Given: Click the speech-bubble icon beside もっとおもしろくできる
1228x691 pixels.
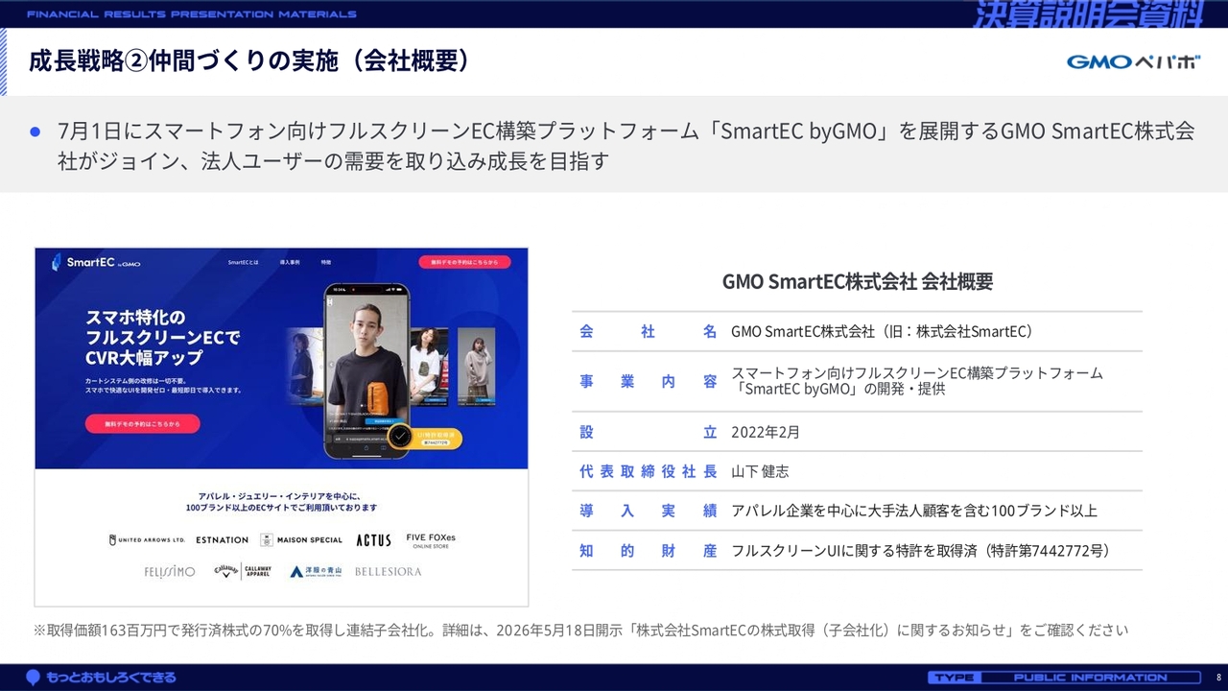Looking at the screenshot, I should pyautogui.click(x=34, y=678).
